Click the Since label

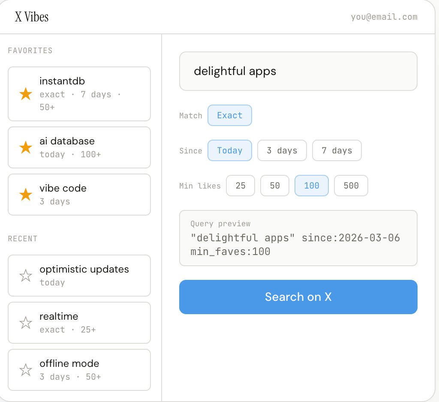(x=191, y=151)
